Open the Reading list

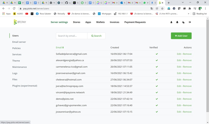pos(200,14)
